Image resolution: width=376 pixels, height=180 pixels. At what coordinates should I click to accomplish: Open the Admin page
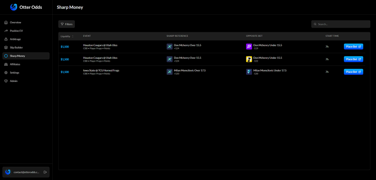(x=26, y=81)
